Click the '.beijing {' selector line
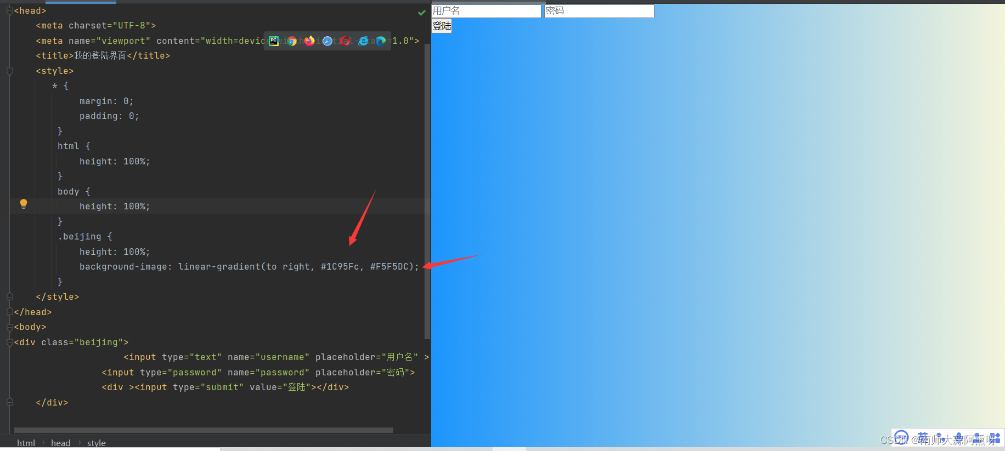1005x451 pixels. (x=84, y=237)
